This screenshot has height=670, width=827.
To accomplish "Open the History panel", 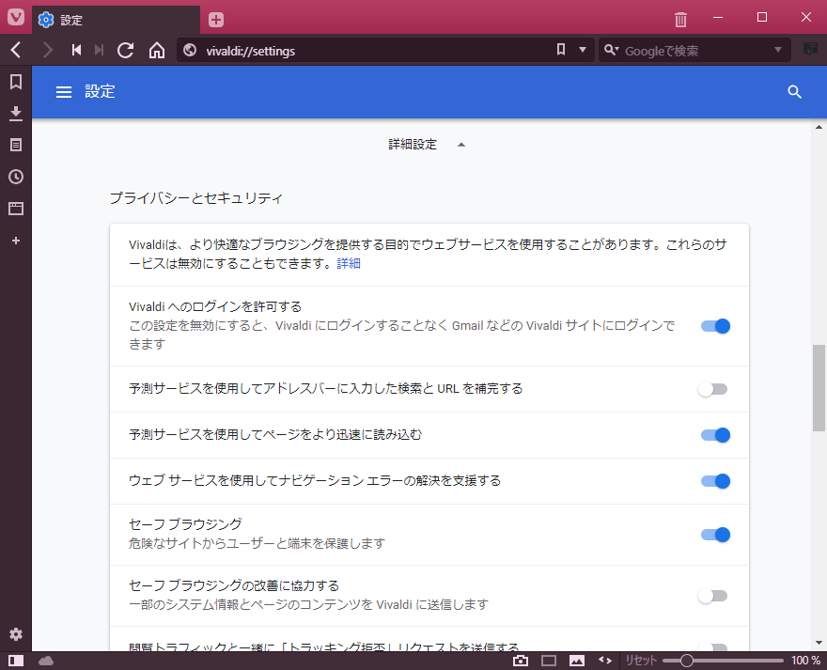I will coord(15,177).
